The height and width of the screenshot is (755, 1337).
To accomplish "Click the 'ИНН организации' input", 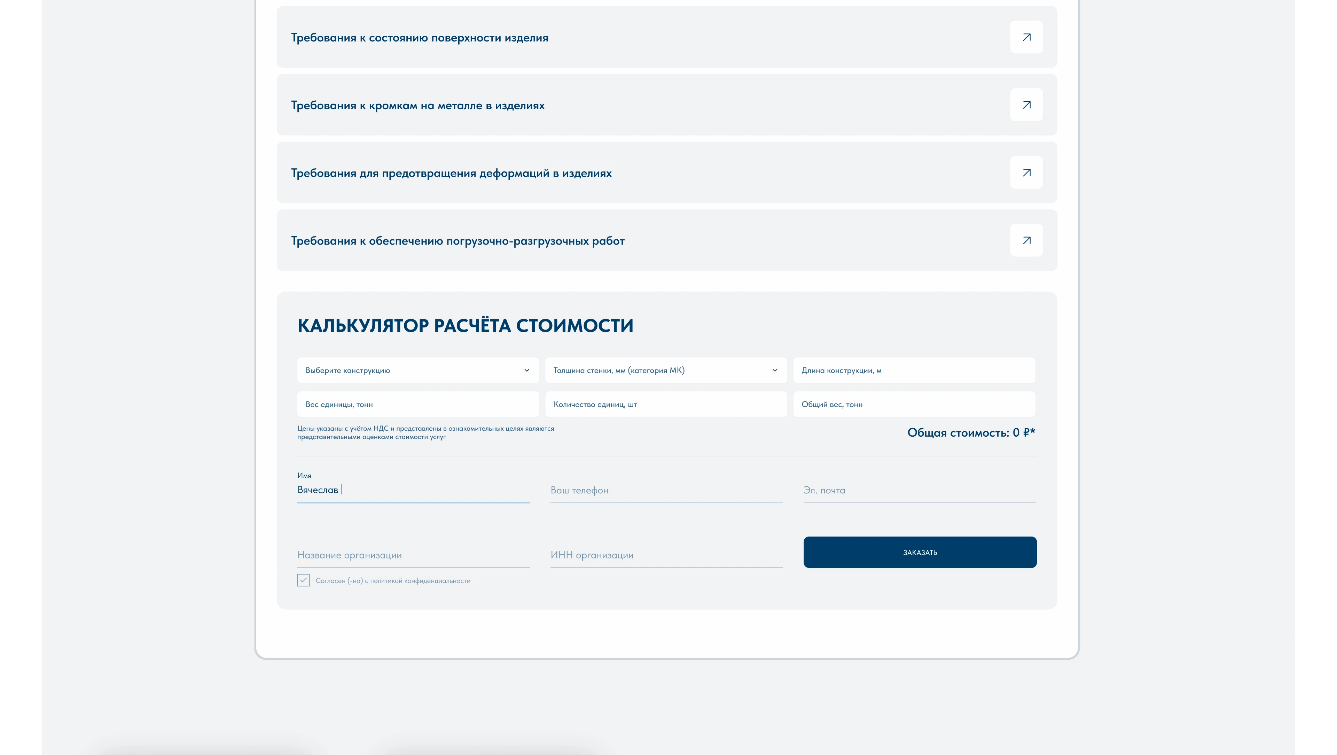I will pyautogui.click(x=666, y=555).
